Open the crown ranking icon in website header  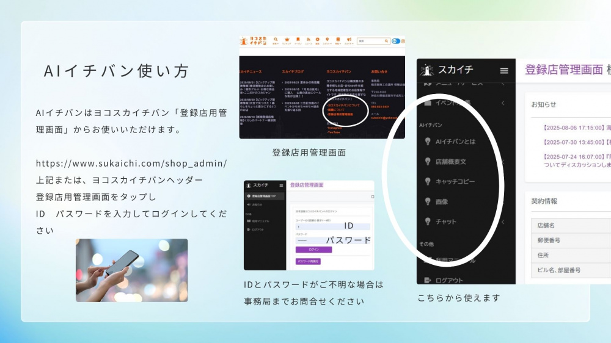pyautogui.click(x=287, y=40)
